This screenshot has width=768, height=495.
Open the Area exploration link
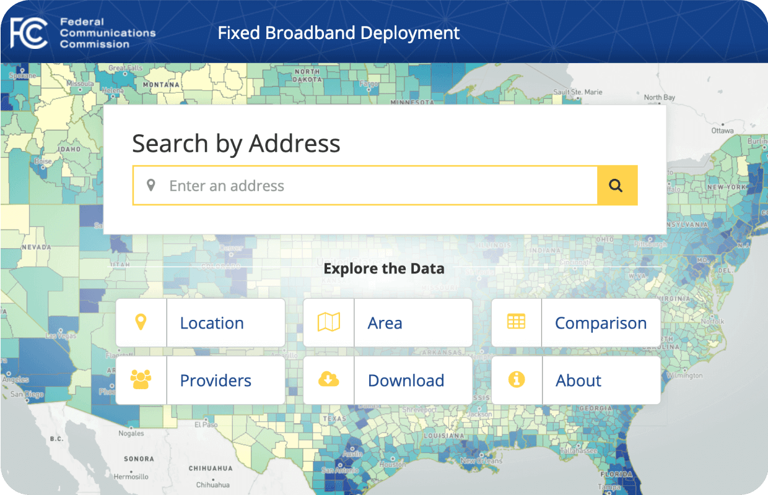385,323
